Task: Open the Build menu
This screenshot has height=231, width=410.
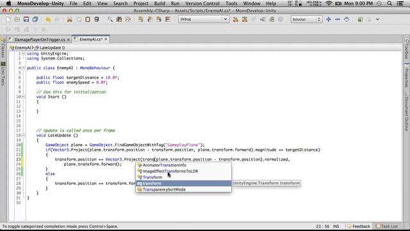Action: pos(160,3)
